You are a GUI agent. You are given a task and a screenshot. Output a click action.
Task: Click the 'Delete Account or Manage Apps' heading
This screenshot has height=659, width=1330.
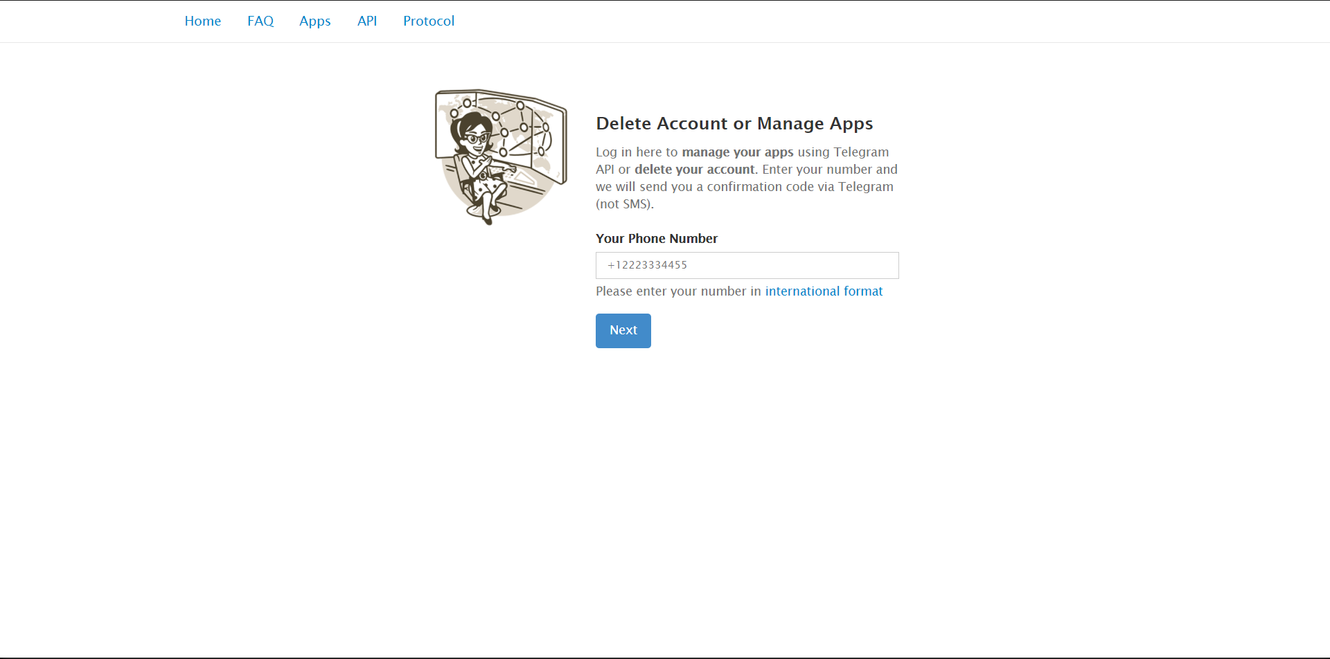[x=734, y=123]
